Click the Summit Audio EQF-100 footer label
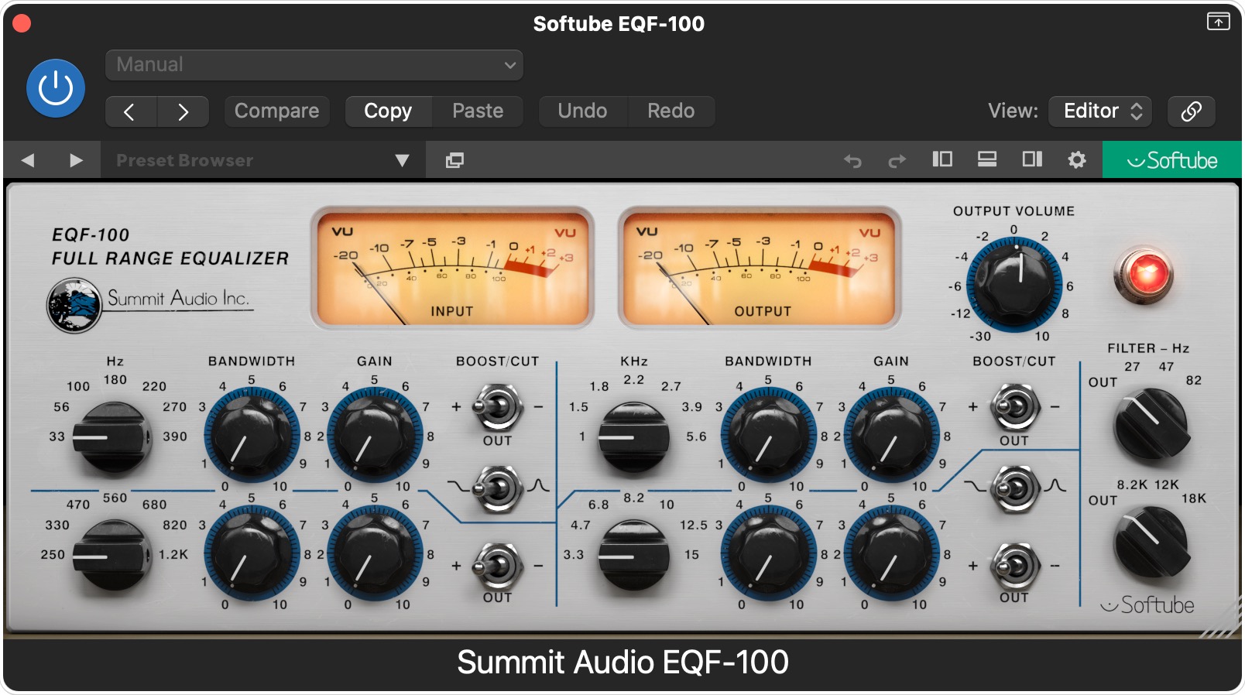This screenshot has width=1245, height=695. click(622, 662)
